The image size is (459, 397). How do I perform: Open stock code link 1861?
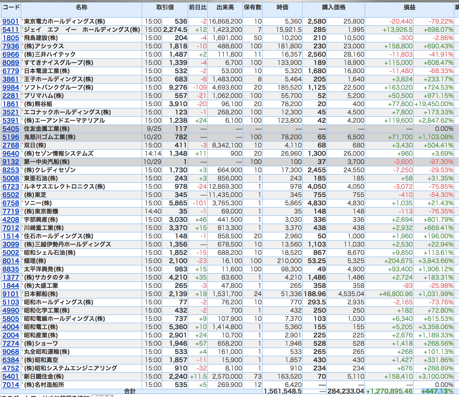pos(11,104)
